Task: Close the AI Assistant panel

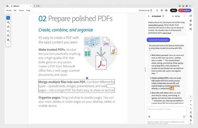Action: [148, 16]
